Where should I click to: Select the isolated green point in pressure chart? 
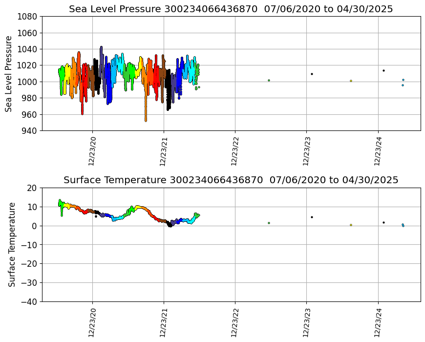269,80
